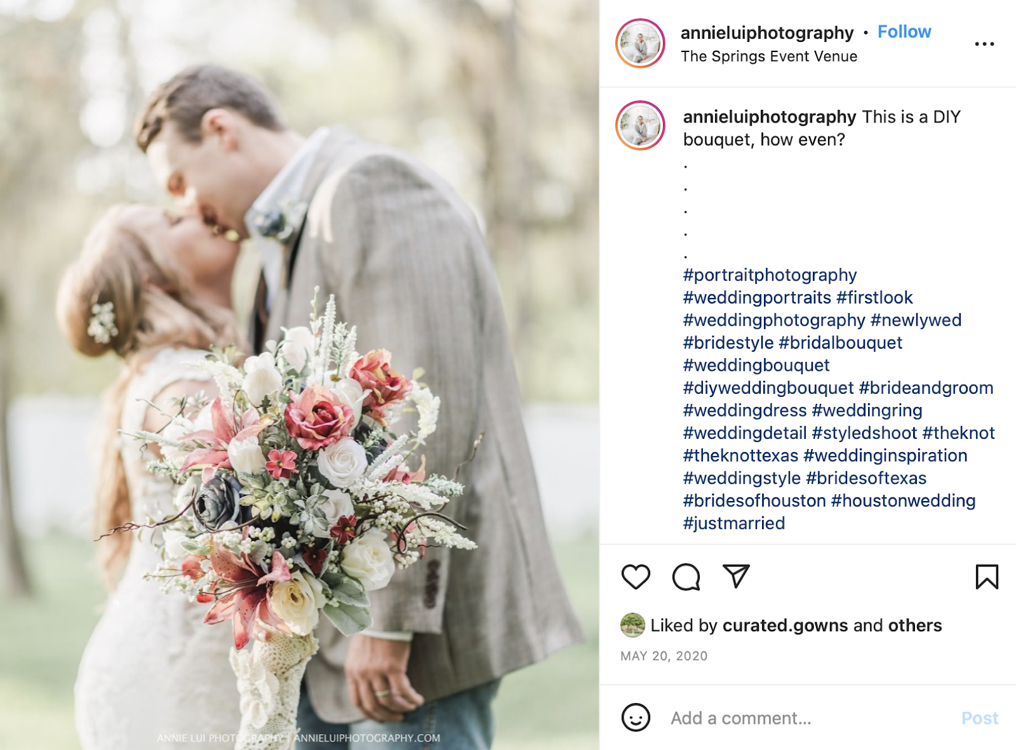This screenshot has width=1016, height=750.
Task: Share post using paper plane icon
Action: pos(736,576)
